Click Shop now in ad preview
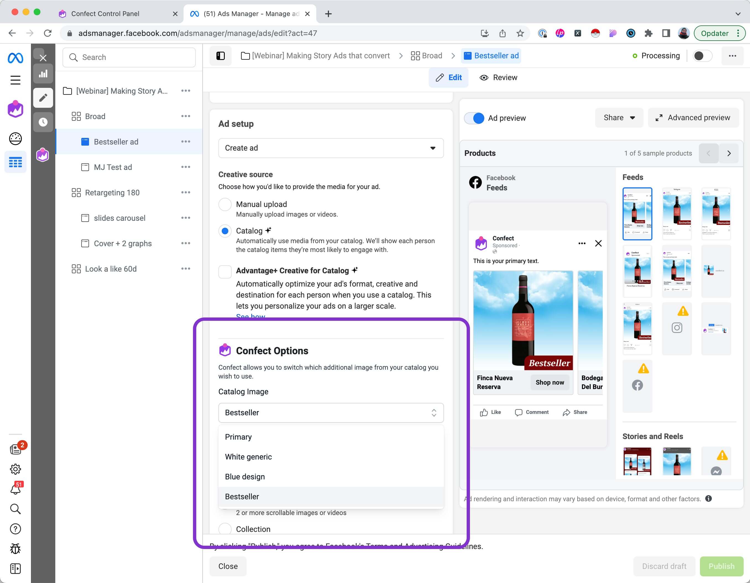Screen dimensions: 750x583 tap(550, 382)
